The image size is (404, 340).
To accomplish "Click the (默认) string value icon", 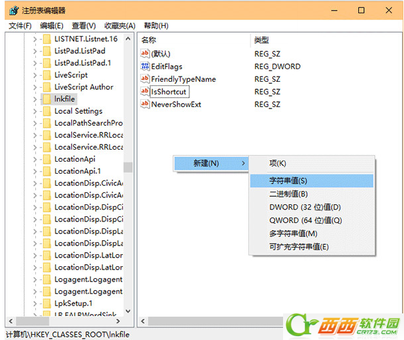I will [145, 54].
